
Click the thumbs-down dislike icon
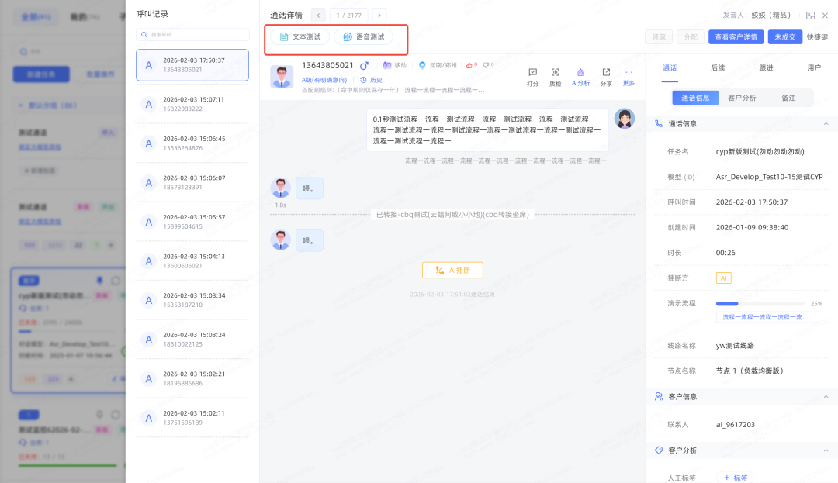(486, 65)
